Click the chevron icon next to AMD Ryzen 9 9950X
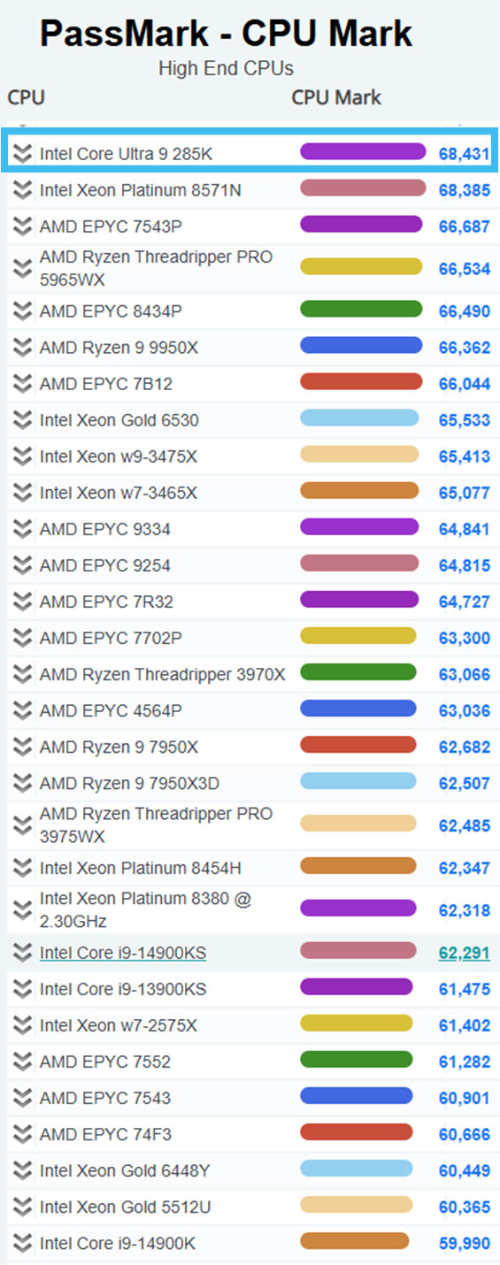The image size is (500, 1265). (x=23, y=348)
